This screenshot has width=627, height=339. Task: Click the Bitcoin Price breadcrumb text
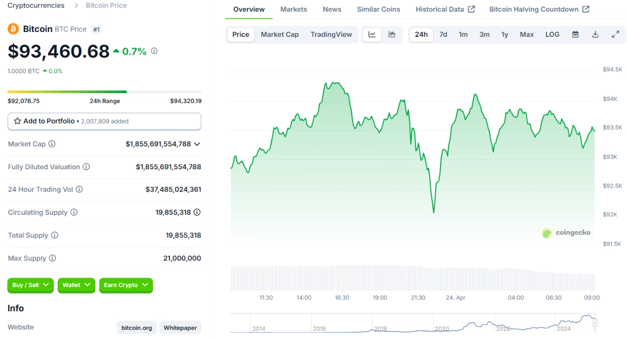(106, 5)
